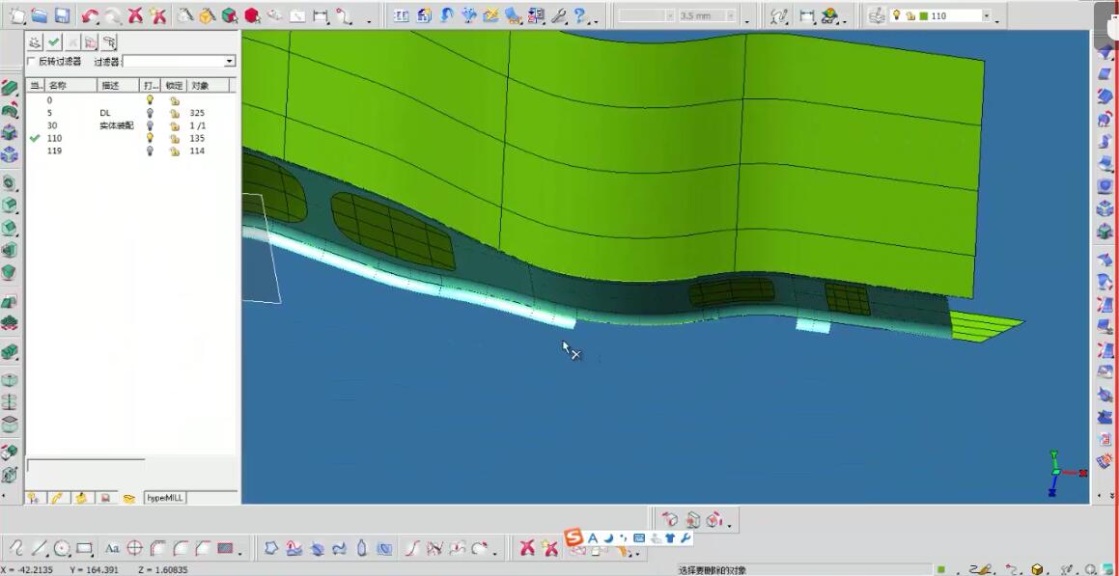Click the 对象 column header
1119x576 pixels.
[x=200, y=86]
